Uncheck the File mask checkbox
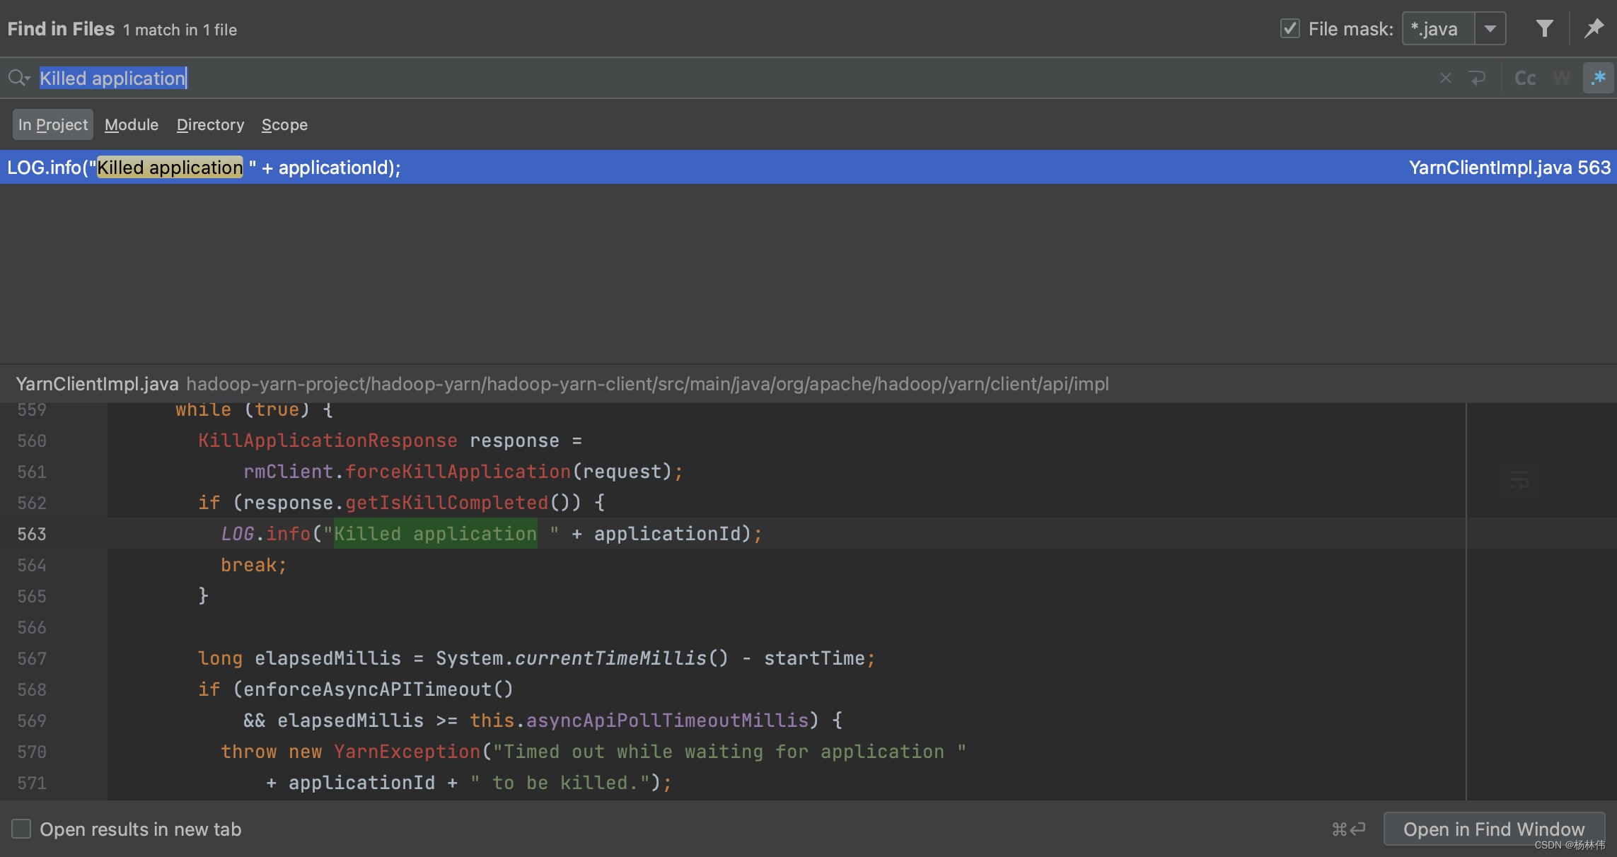 [1289, 28]
